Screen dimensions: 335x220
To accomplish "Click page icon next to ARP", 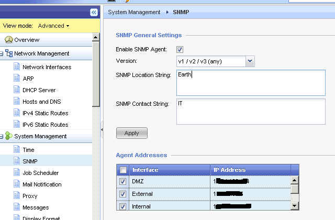I will (x=17, y=78).
